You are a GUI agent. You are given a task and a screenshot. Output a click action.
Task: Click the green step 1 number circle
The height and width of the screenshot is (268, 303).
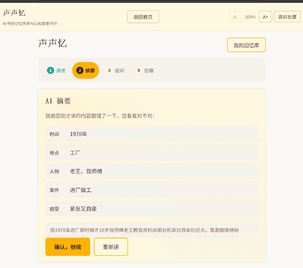(x=50, y=71)
